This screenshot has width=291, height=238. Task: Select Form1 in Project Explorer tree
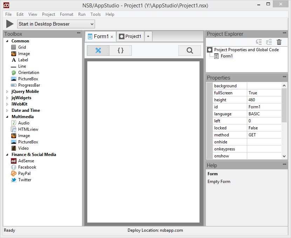pos(226,56)
